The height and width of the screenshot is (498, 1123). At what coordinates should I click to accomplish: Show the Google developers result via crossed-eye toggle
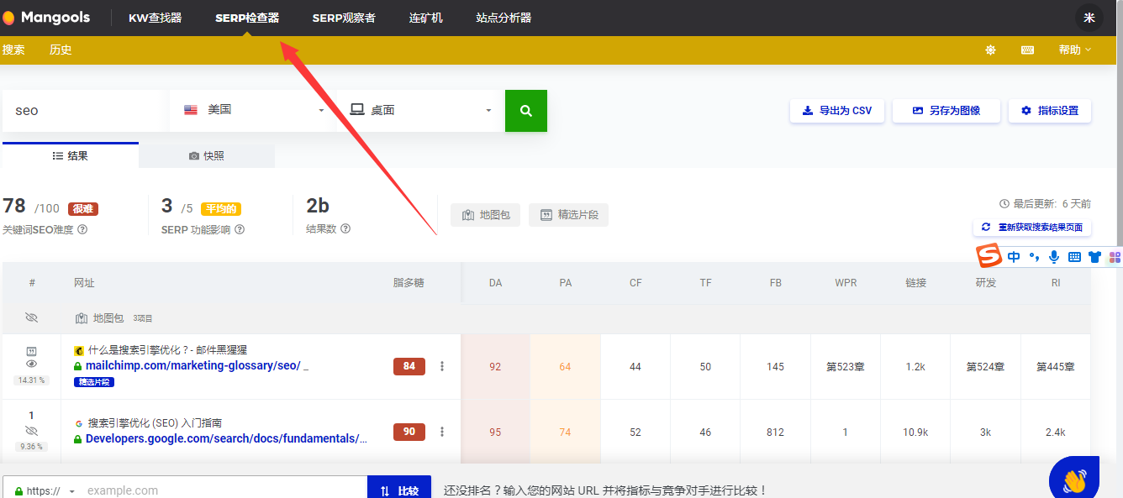point(31,428)
